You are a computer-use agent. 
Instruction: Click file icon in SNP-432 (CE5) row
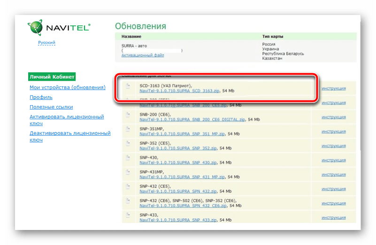click(128, 186)
